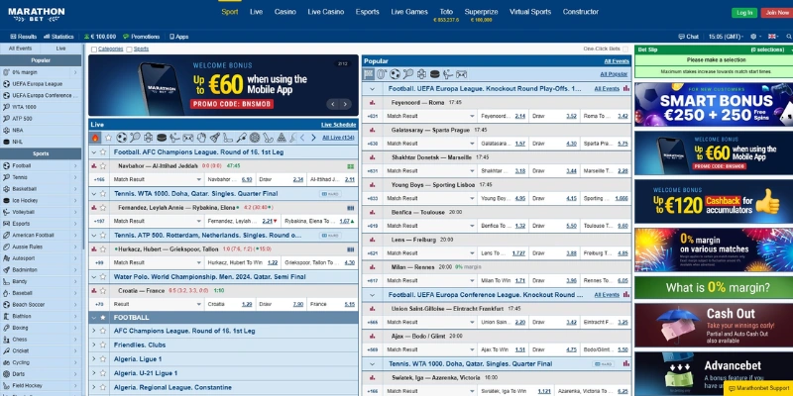Switch sidebar to Live tab
793x396 pixels.
tap(60, 49)
